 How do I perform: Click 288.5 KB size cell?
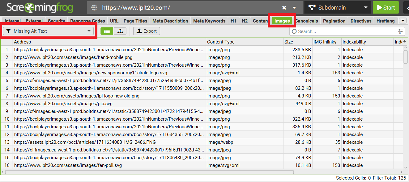298,50
